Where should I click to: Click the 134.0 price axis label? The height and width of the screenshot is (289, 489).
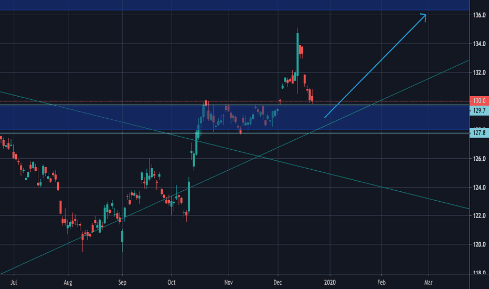pyautogui.click(x=480, y=44)
